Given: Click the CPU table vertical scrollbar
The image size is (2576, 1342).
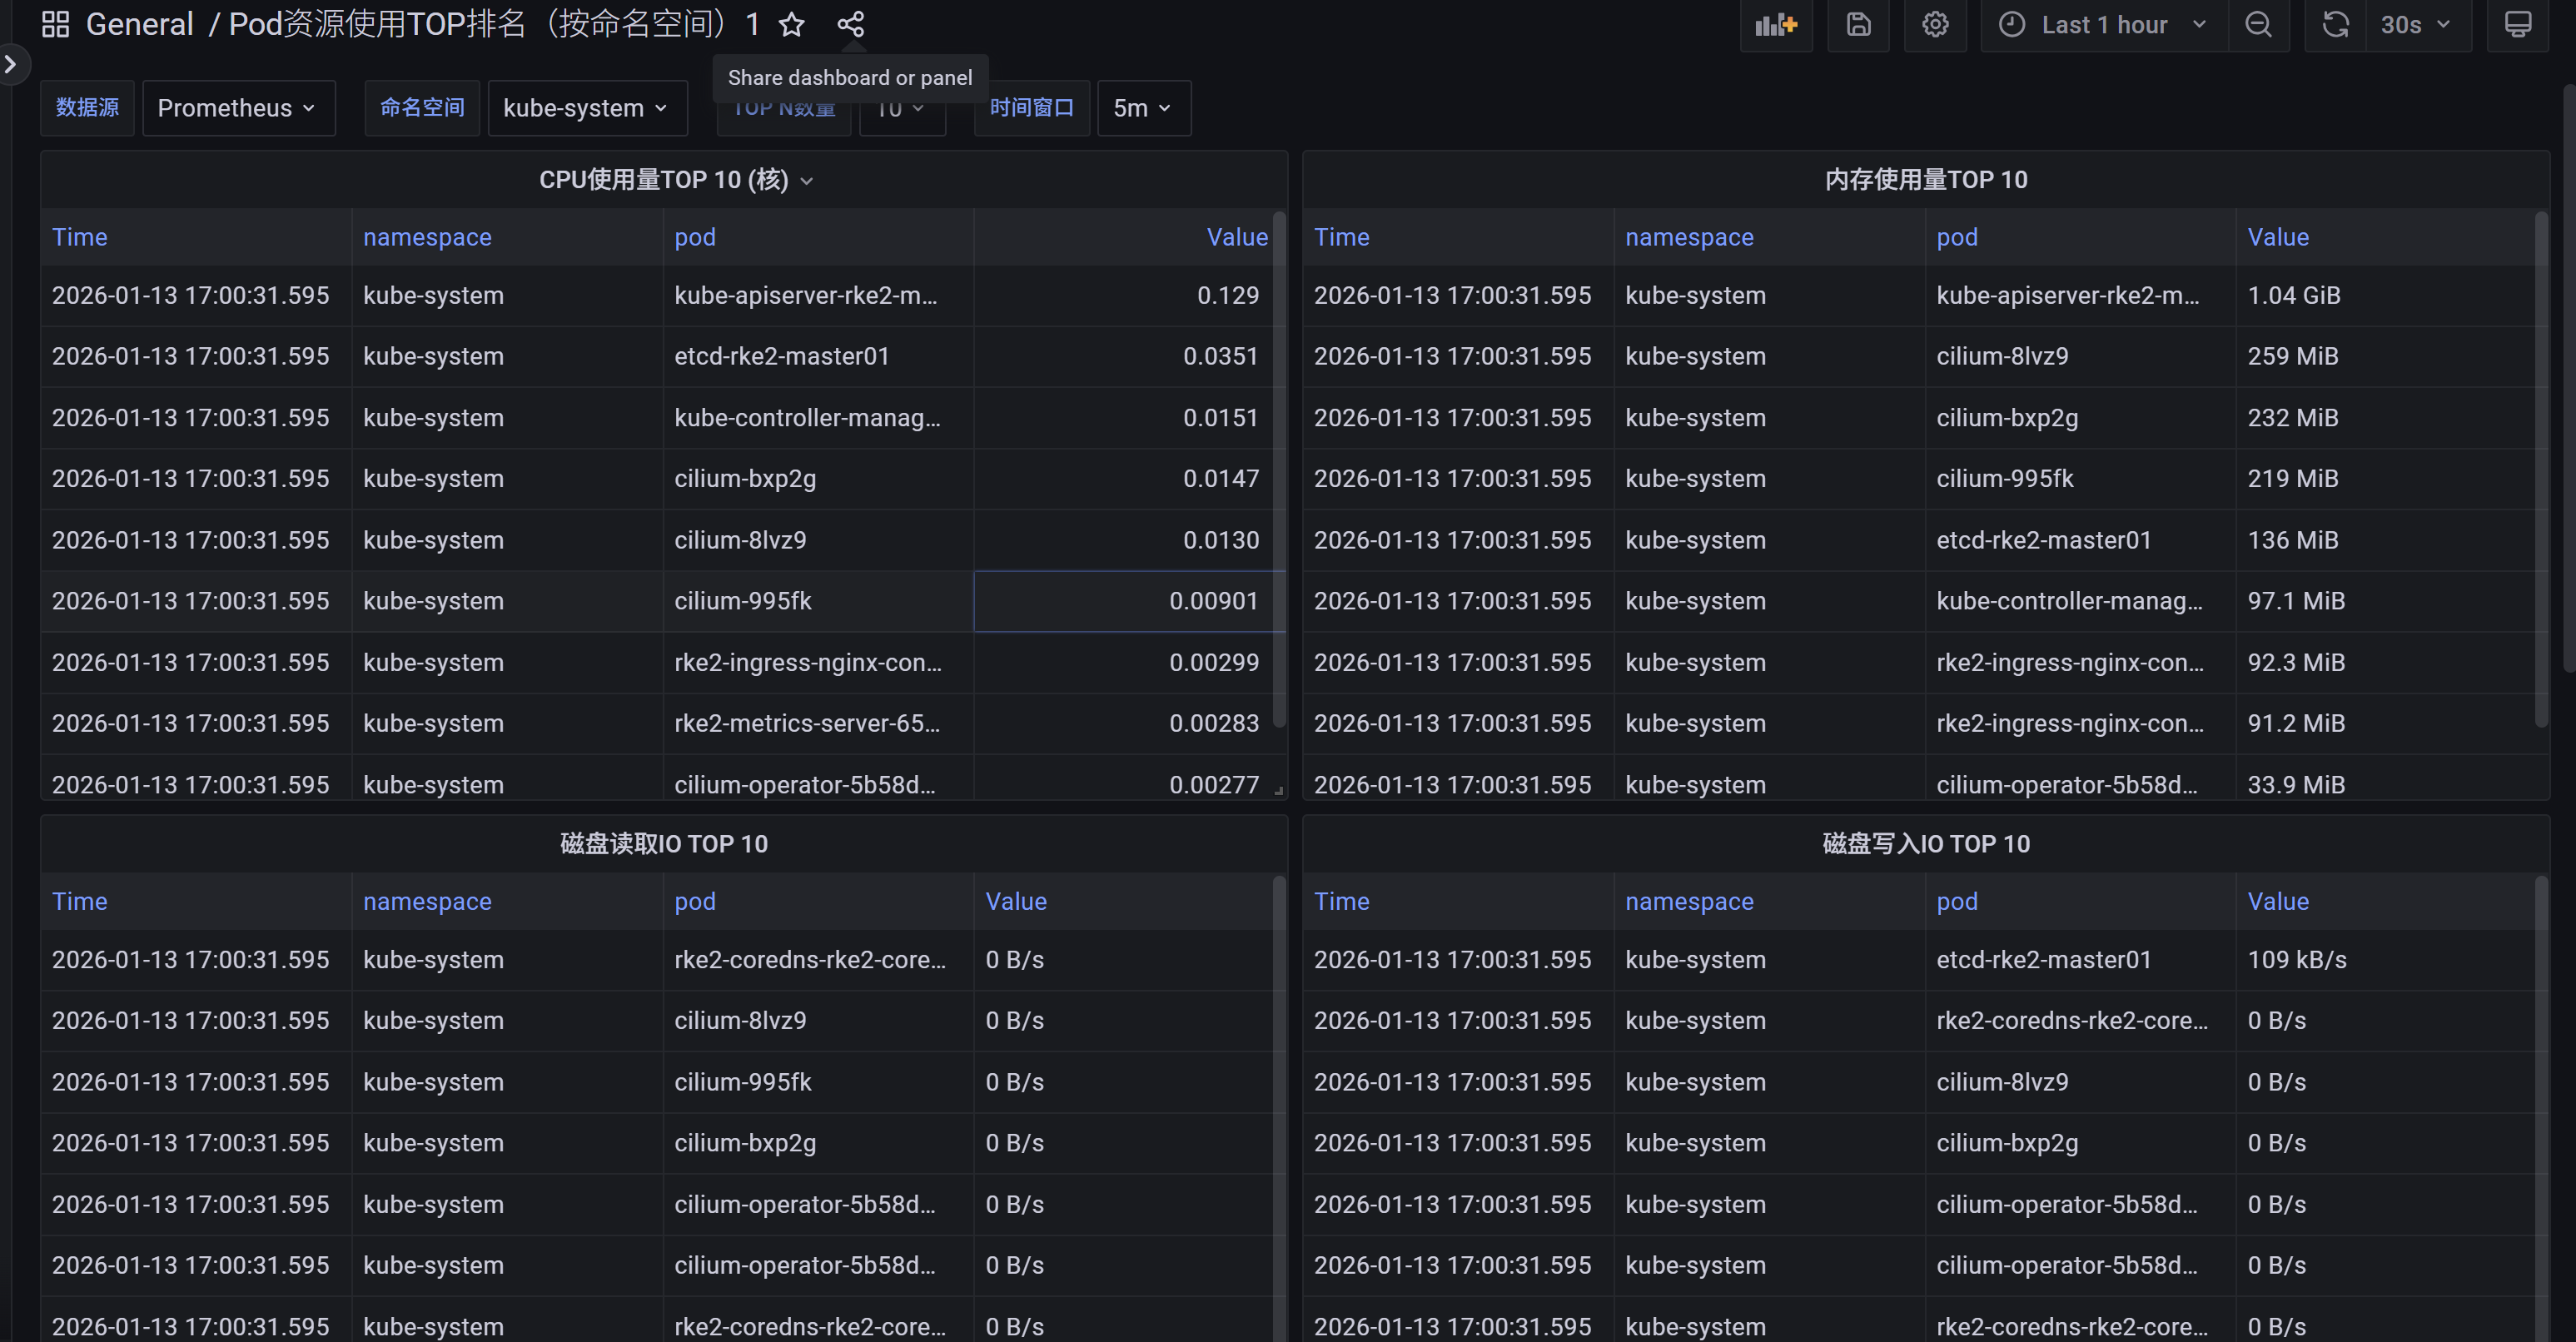Looking at the screenshot, I should tap(1278, 470).
